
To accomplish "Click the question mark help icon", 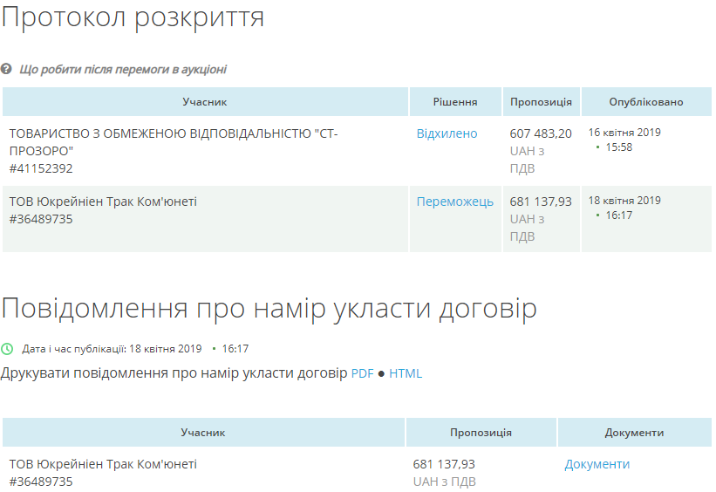I will coord(7,69).
